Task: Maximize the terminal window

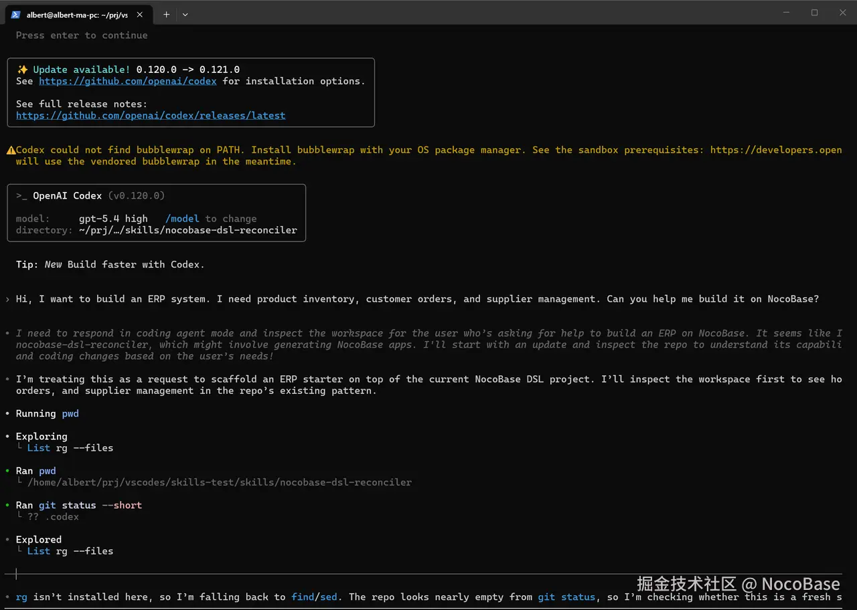Action: [814, 13]
